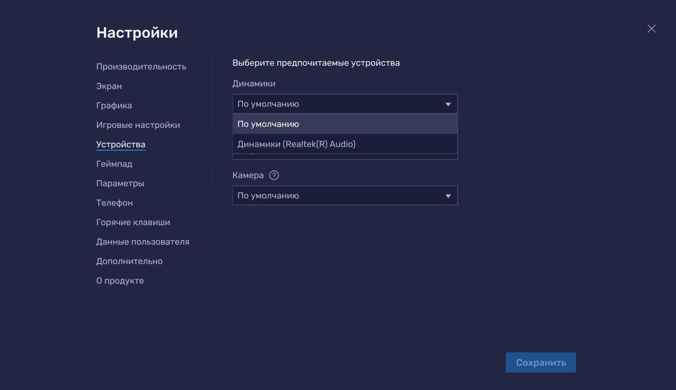Open the Геймпад section

click(x=114, y=164)
